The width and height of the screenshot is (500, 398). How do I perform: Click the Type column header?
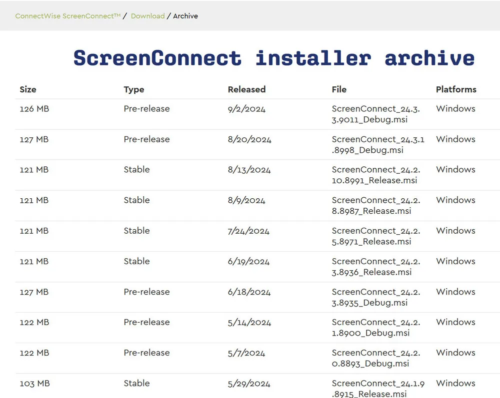pyautogui.click(x=134, y=89)
